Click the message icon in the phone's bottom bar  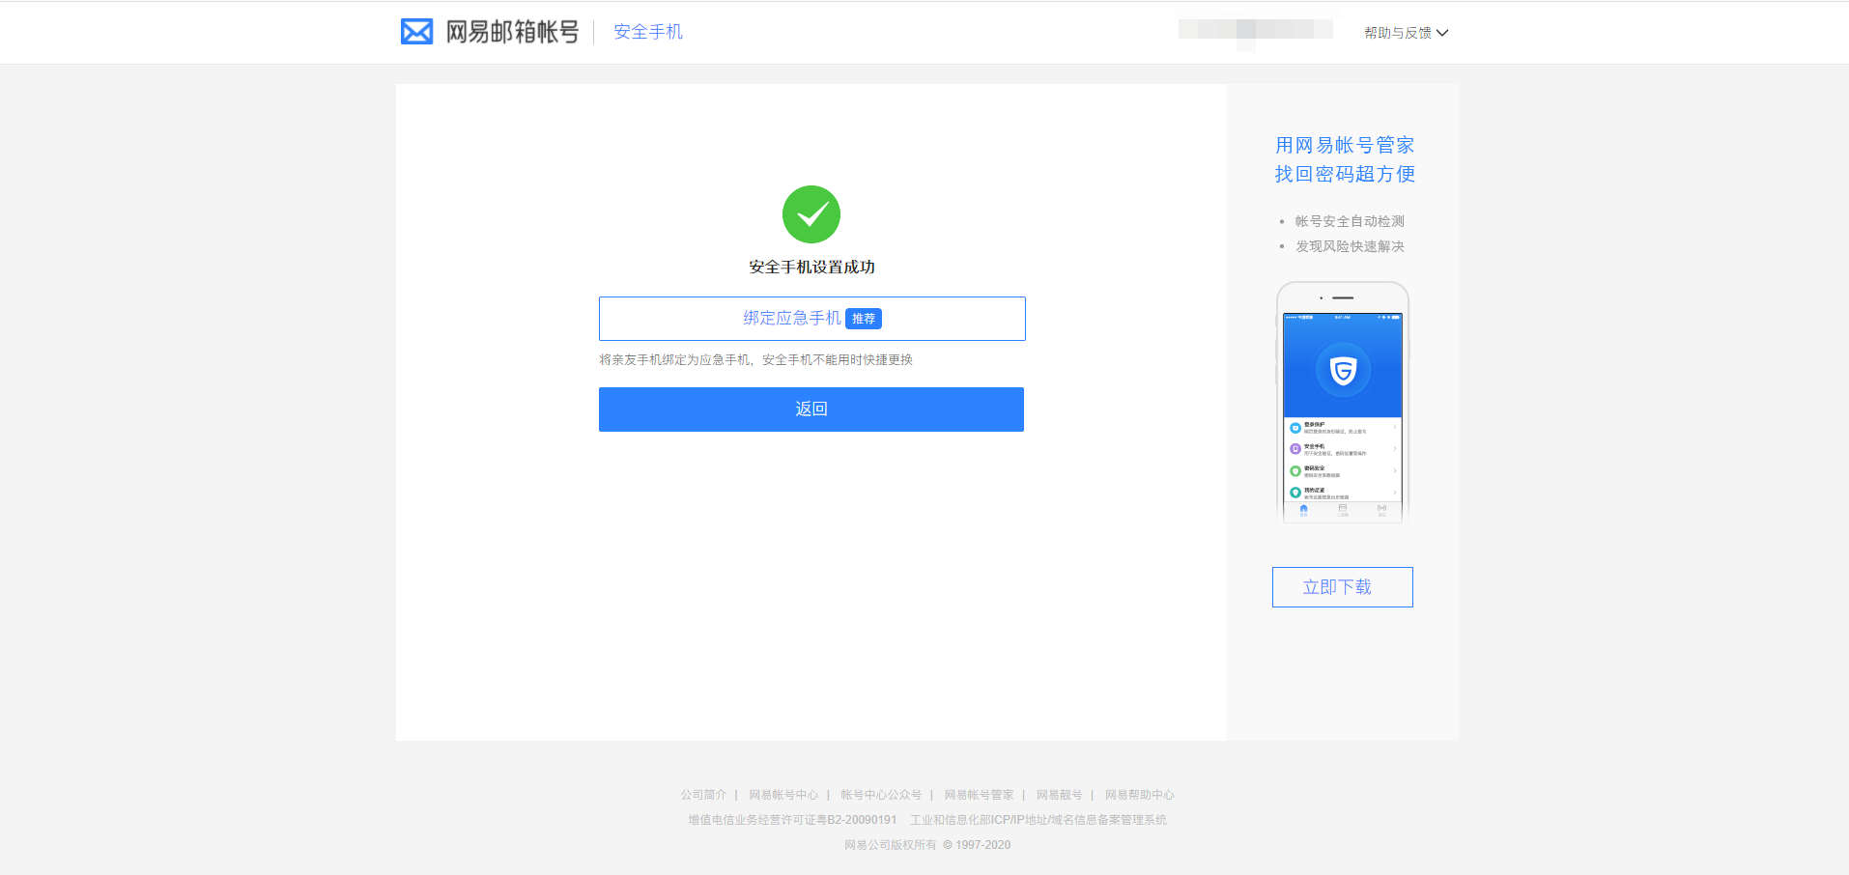click(x=1380, y=508)
